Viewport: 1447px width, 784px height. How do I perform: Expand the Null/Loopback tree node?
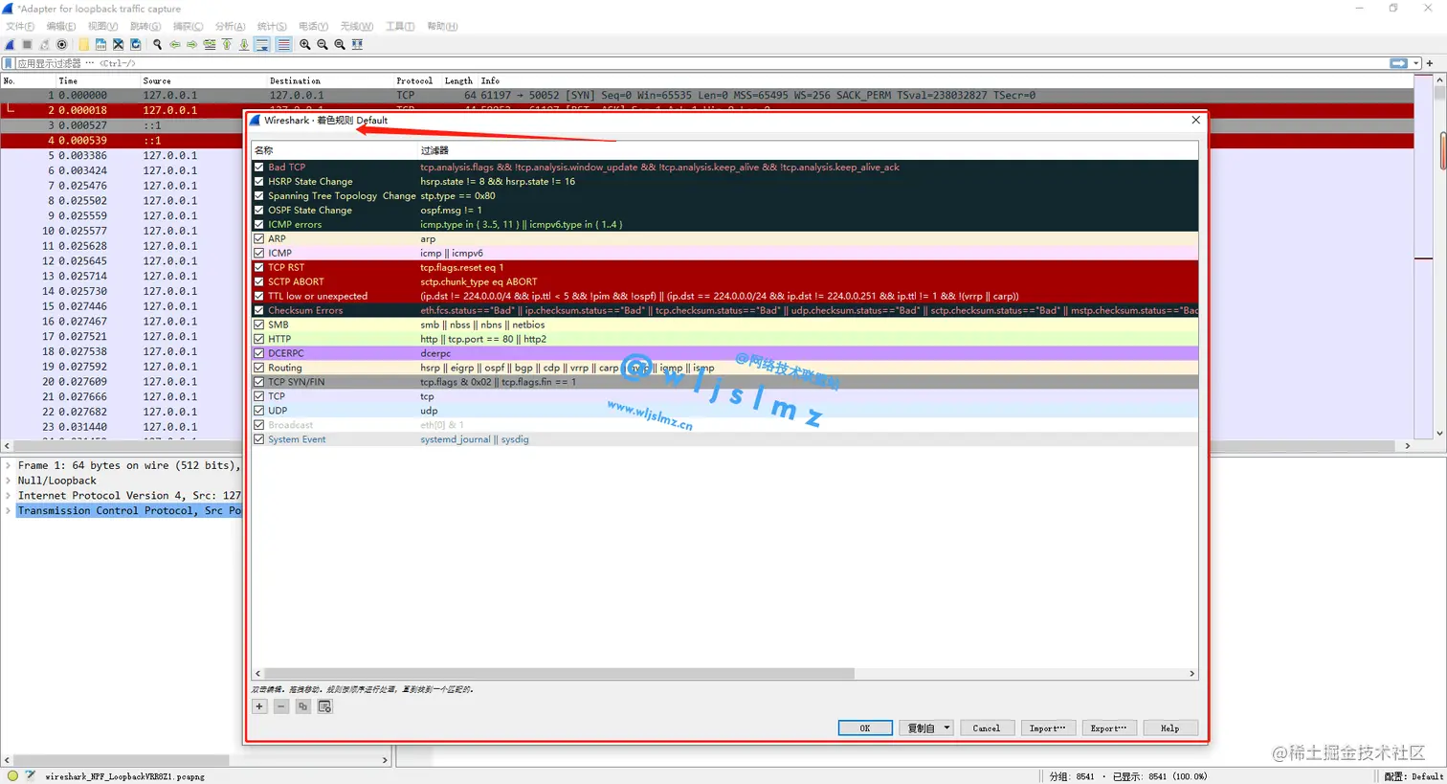click(9, 481)
